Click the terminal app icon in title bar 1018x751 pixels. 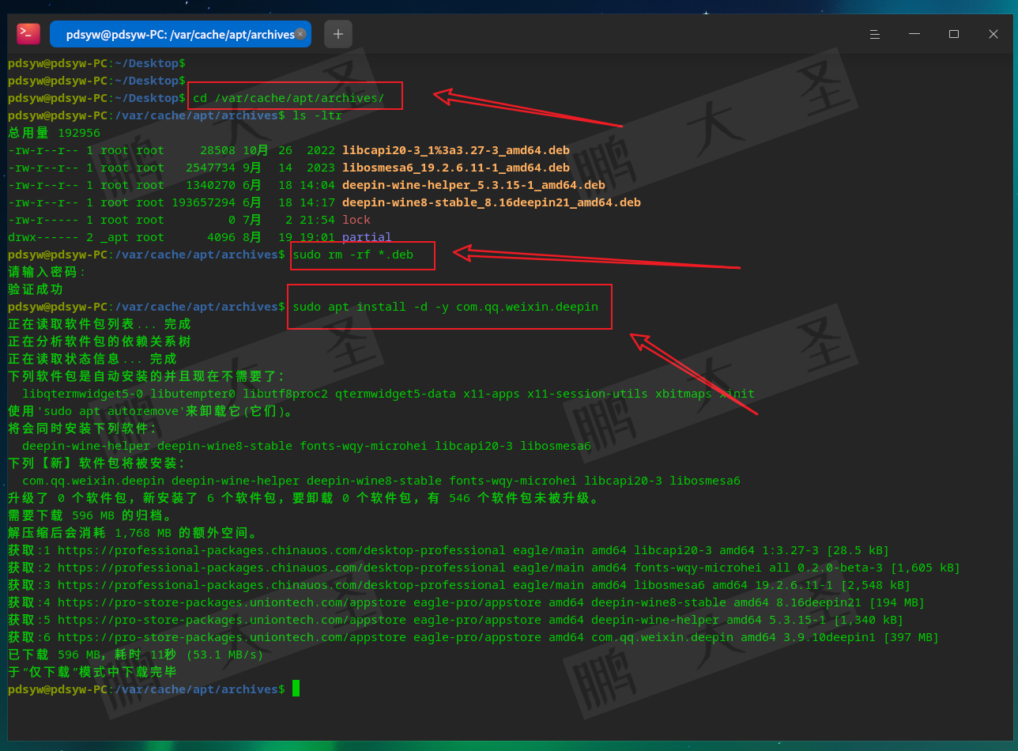tap(28, 34)
